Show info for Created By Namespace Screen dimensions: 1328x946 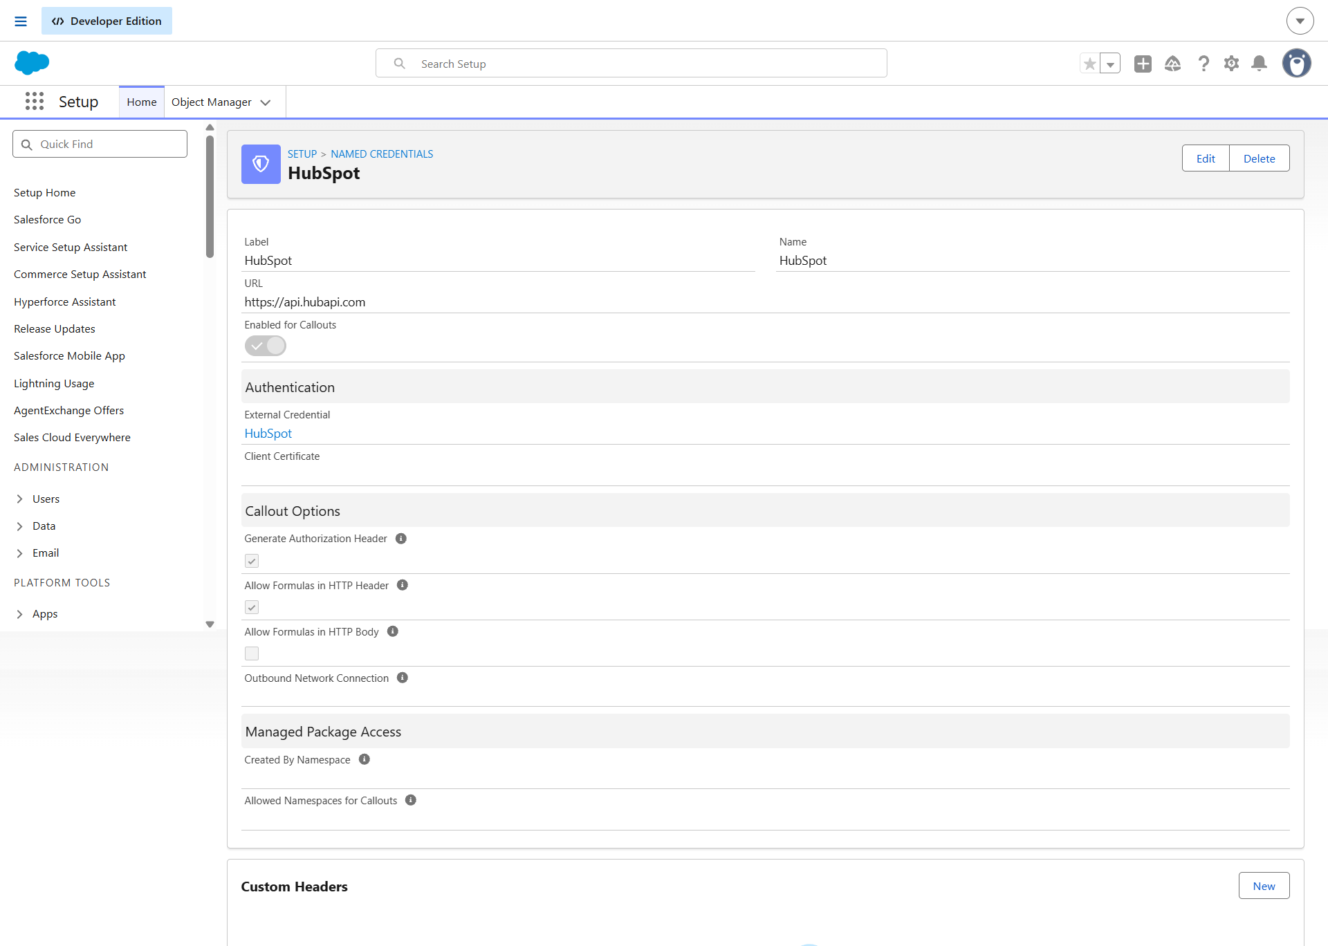click(x=365, y=759)
